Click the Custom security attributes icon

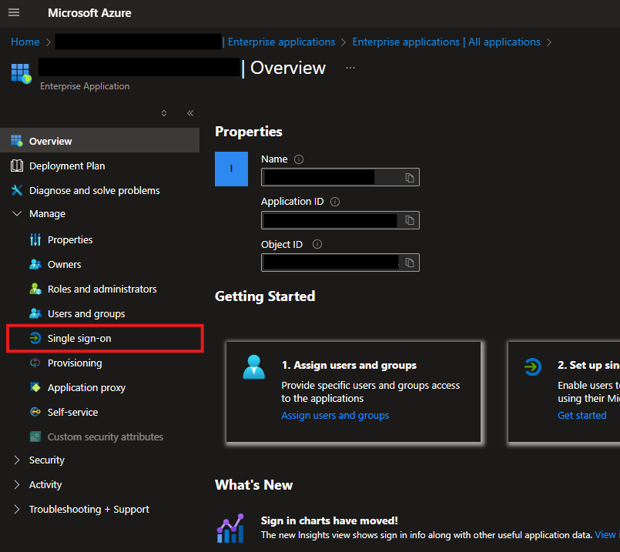coord(35,437)
